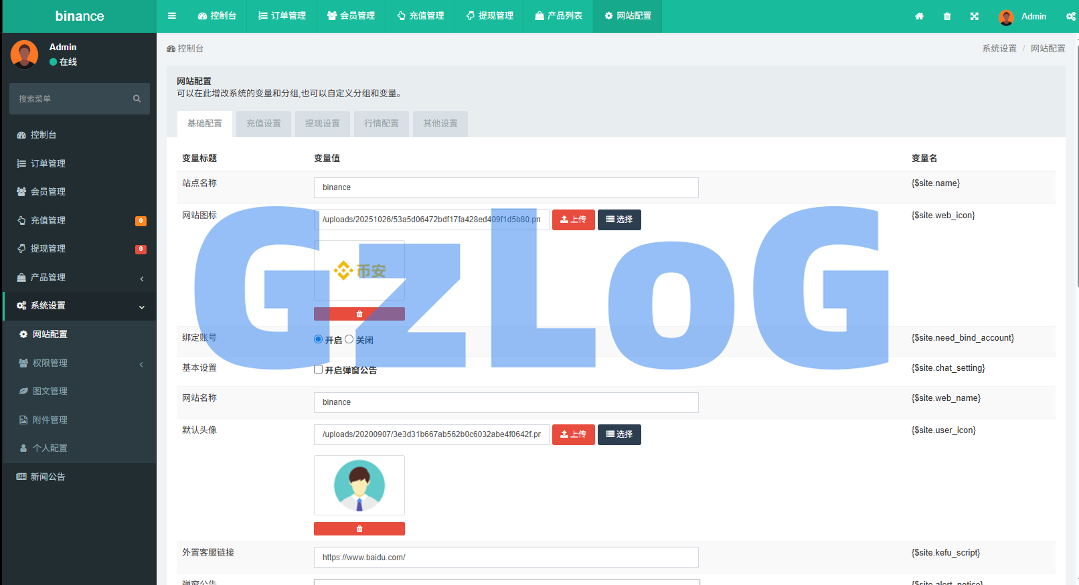
Task: Open the 行情配置 tab
Action: coord(382,124)
